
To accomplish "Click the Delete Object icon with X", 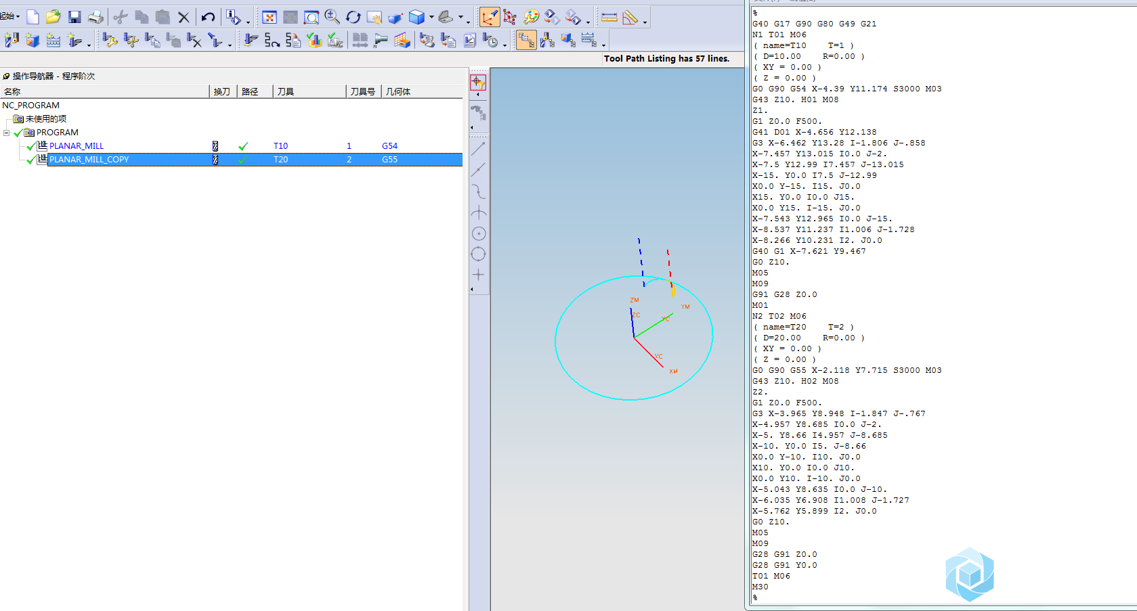I will tap(194, 41).
